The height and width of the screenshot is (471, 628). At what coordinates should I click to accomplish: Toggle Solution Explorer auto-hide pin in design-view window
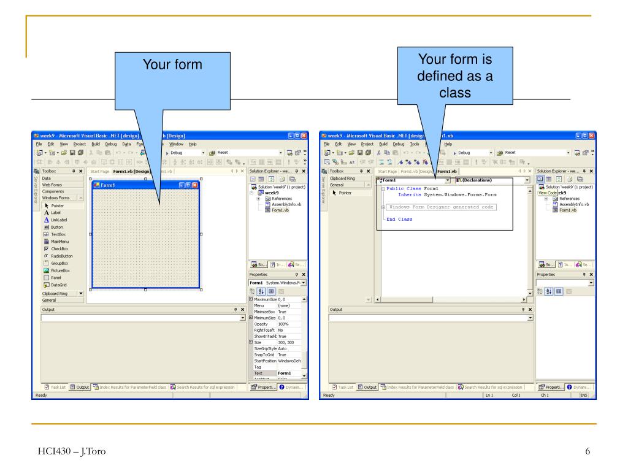296,171
